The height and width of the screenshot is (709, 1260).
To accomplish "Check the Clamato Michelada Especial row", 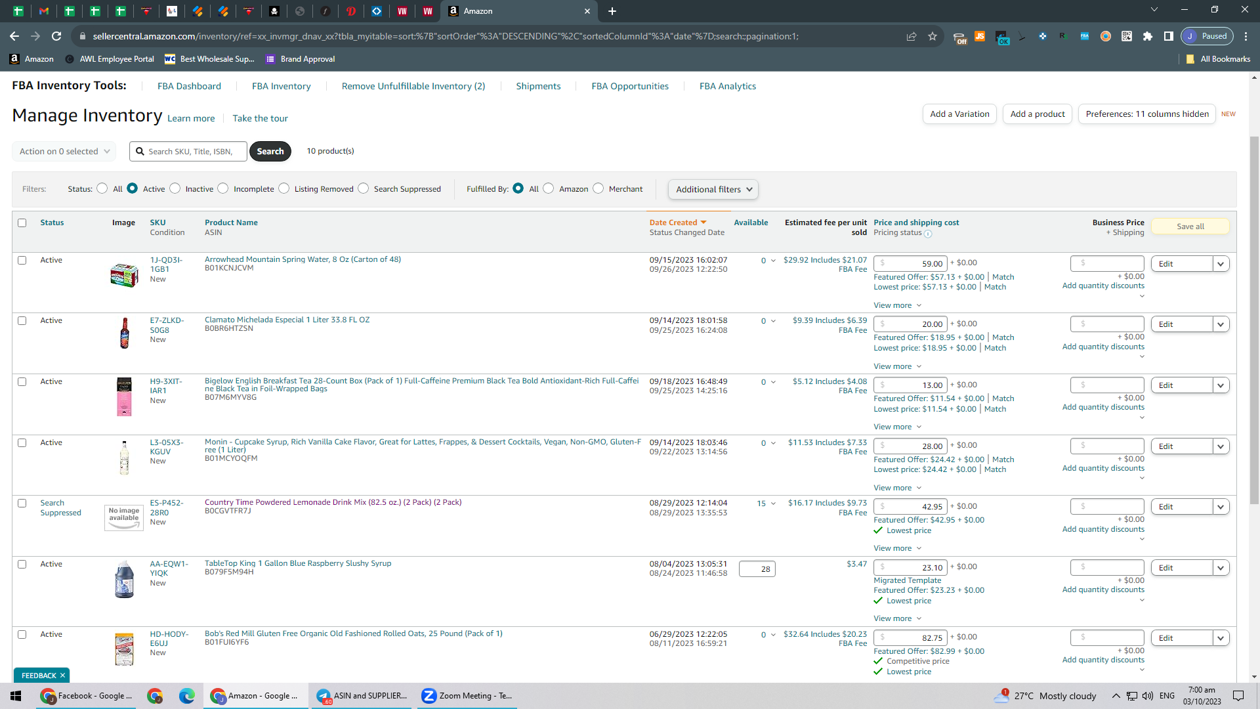I will point(22,321).
